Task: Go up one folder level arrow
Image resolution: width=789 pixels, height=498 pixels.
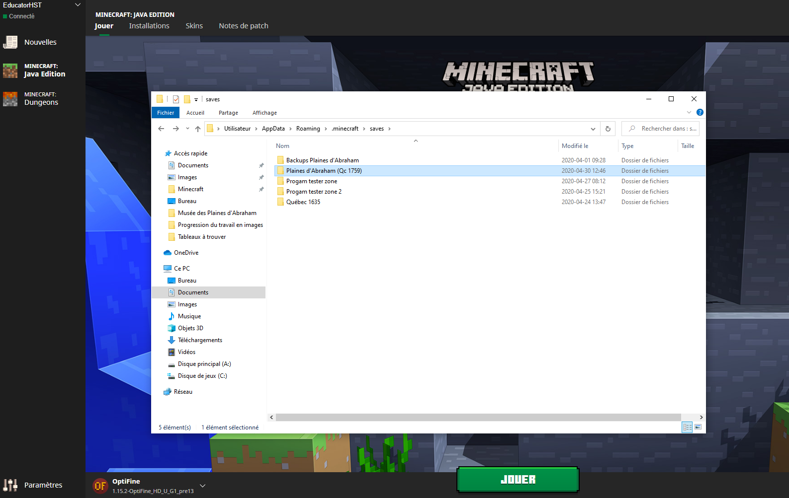Action: tap(198, 129)
